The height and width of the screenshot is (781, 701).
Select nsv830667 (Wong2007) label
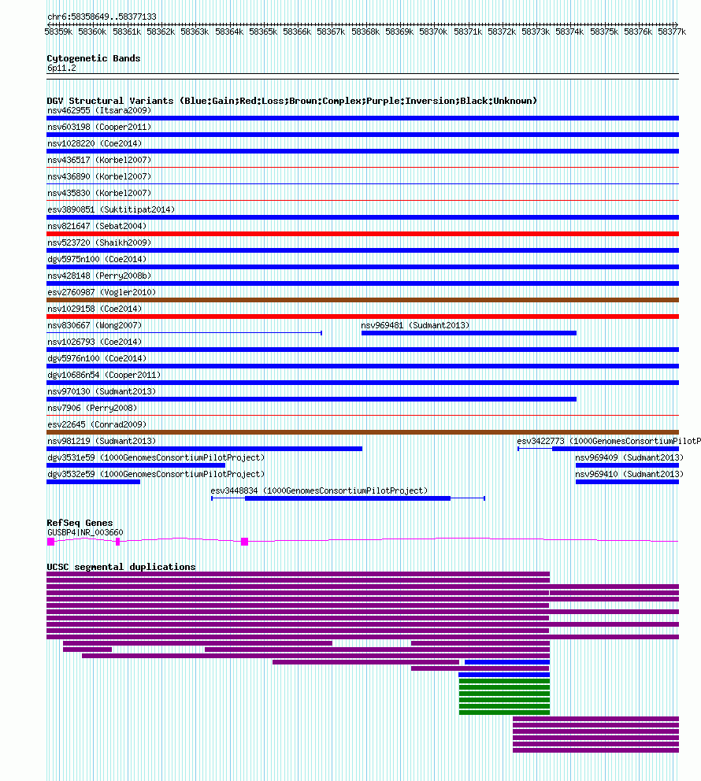click(95, 325)
